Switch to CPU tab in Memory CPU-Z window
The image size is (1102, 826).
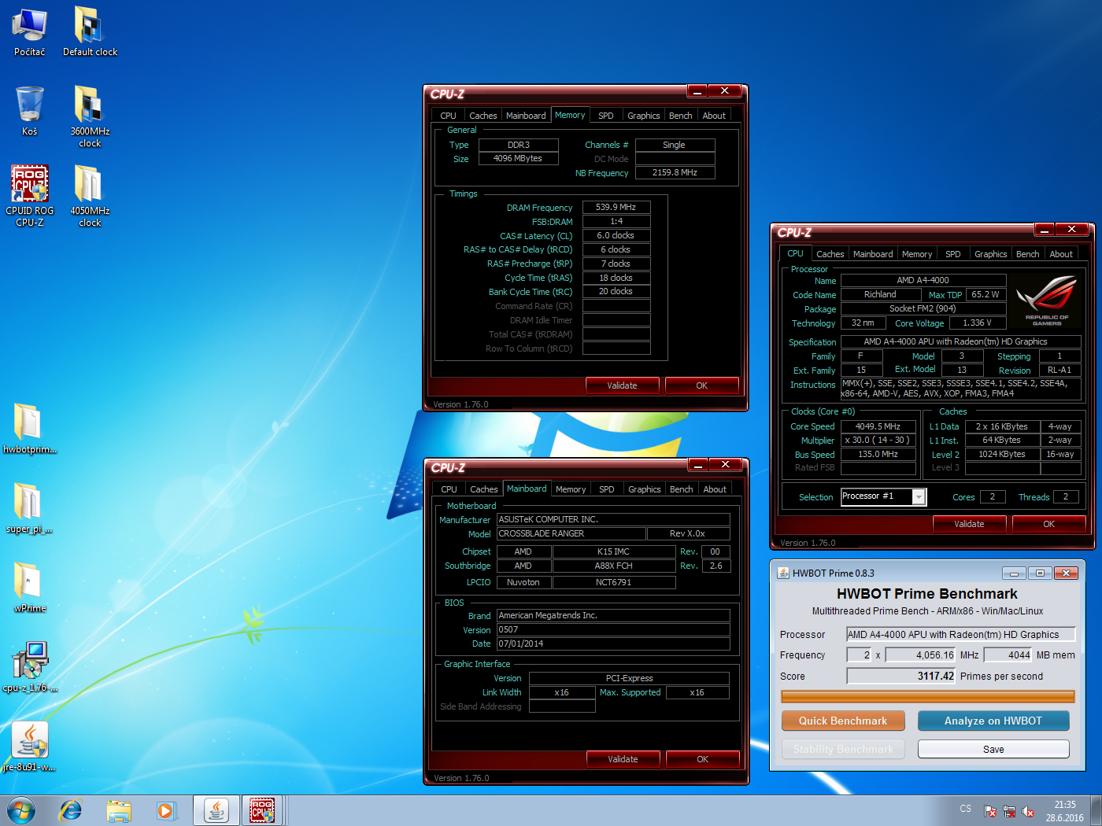tap(448, 116)
